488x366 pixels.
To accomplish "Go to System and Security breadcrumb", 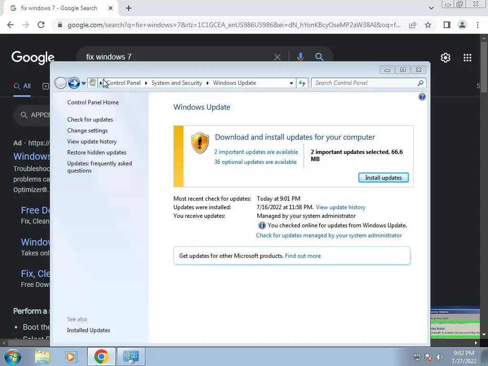I will 177,83.
